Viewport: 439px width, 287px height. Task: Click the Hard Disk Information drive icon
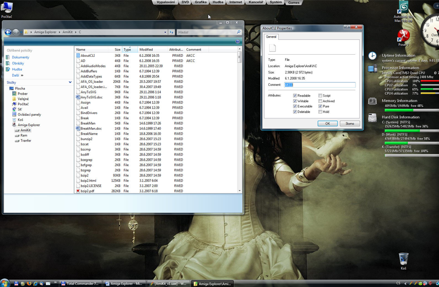coord(372,118)
